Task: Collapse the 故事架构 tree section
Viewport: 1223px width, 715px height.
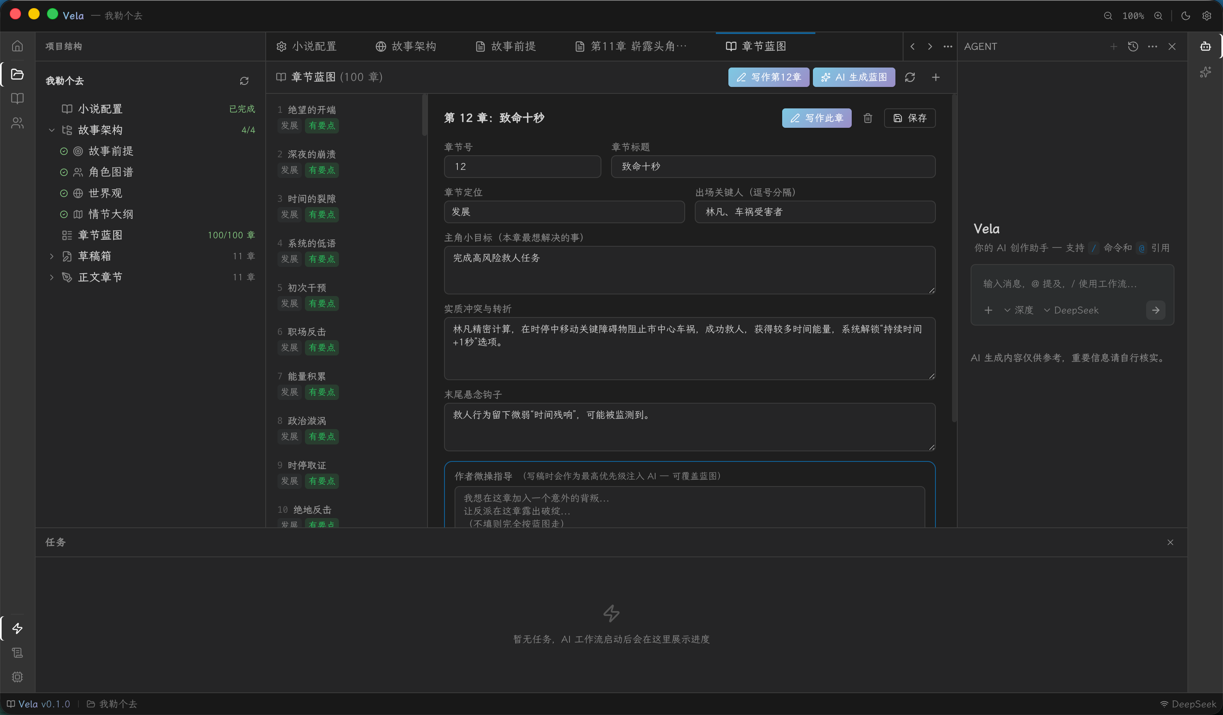Action: pyautogui.click(x=52, y=129)
